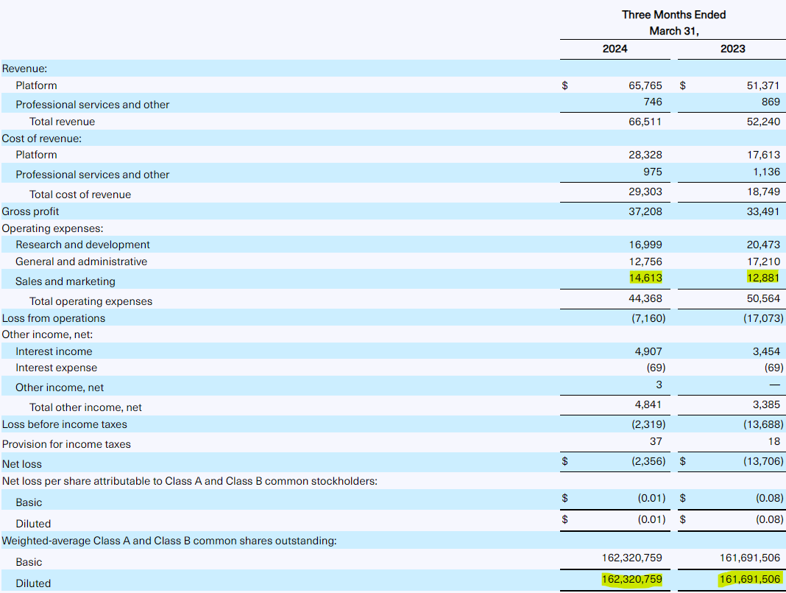Click the 'Loss from operations' label

point(54,318)
